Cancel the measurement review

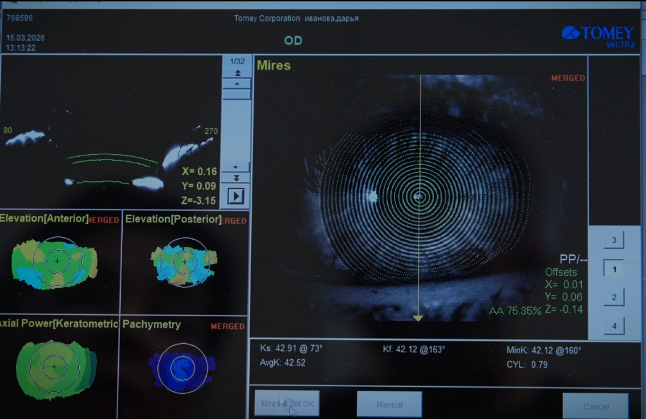point(595,406)
